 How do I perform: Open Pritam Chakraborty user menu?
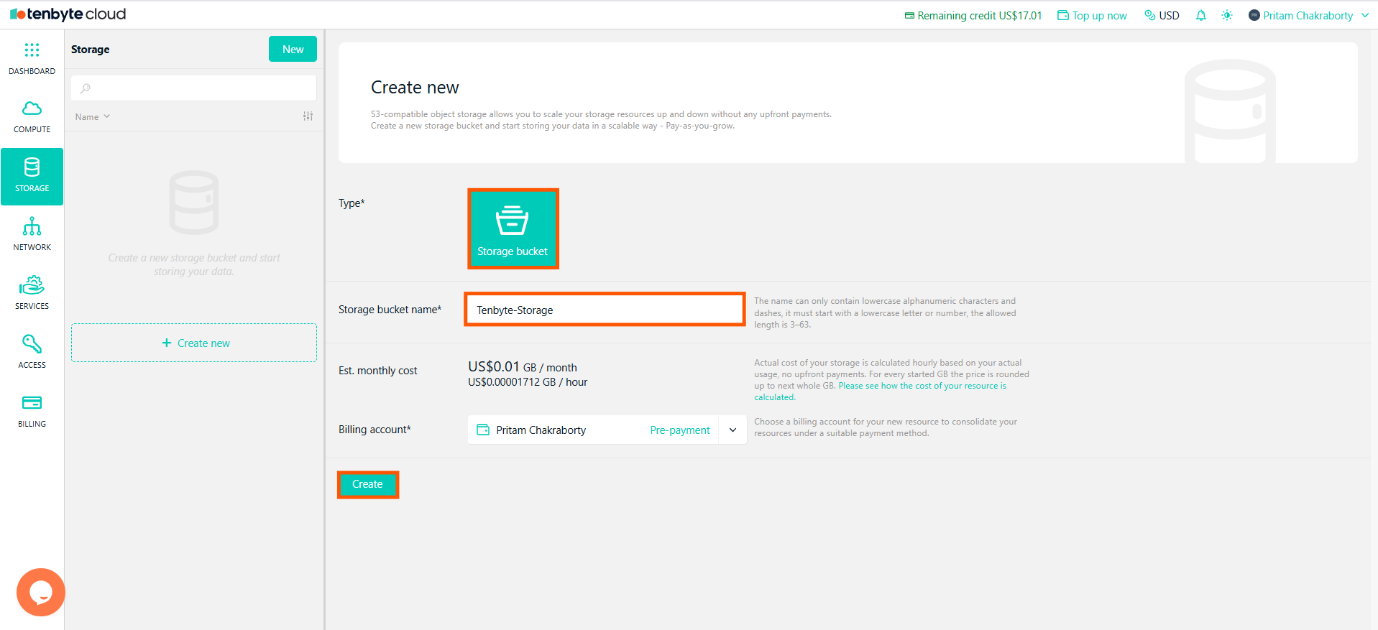point(1308,16)
